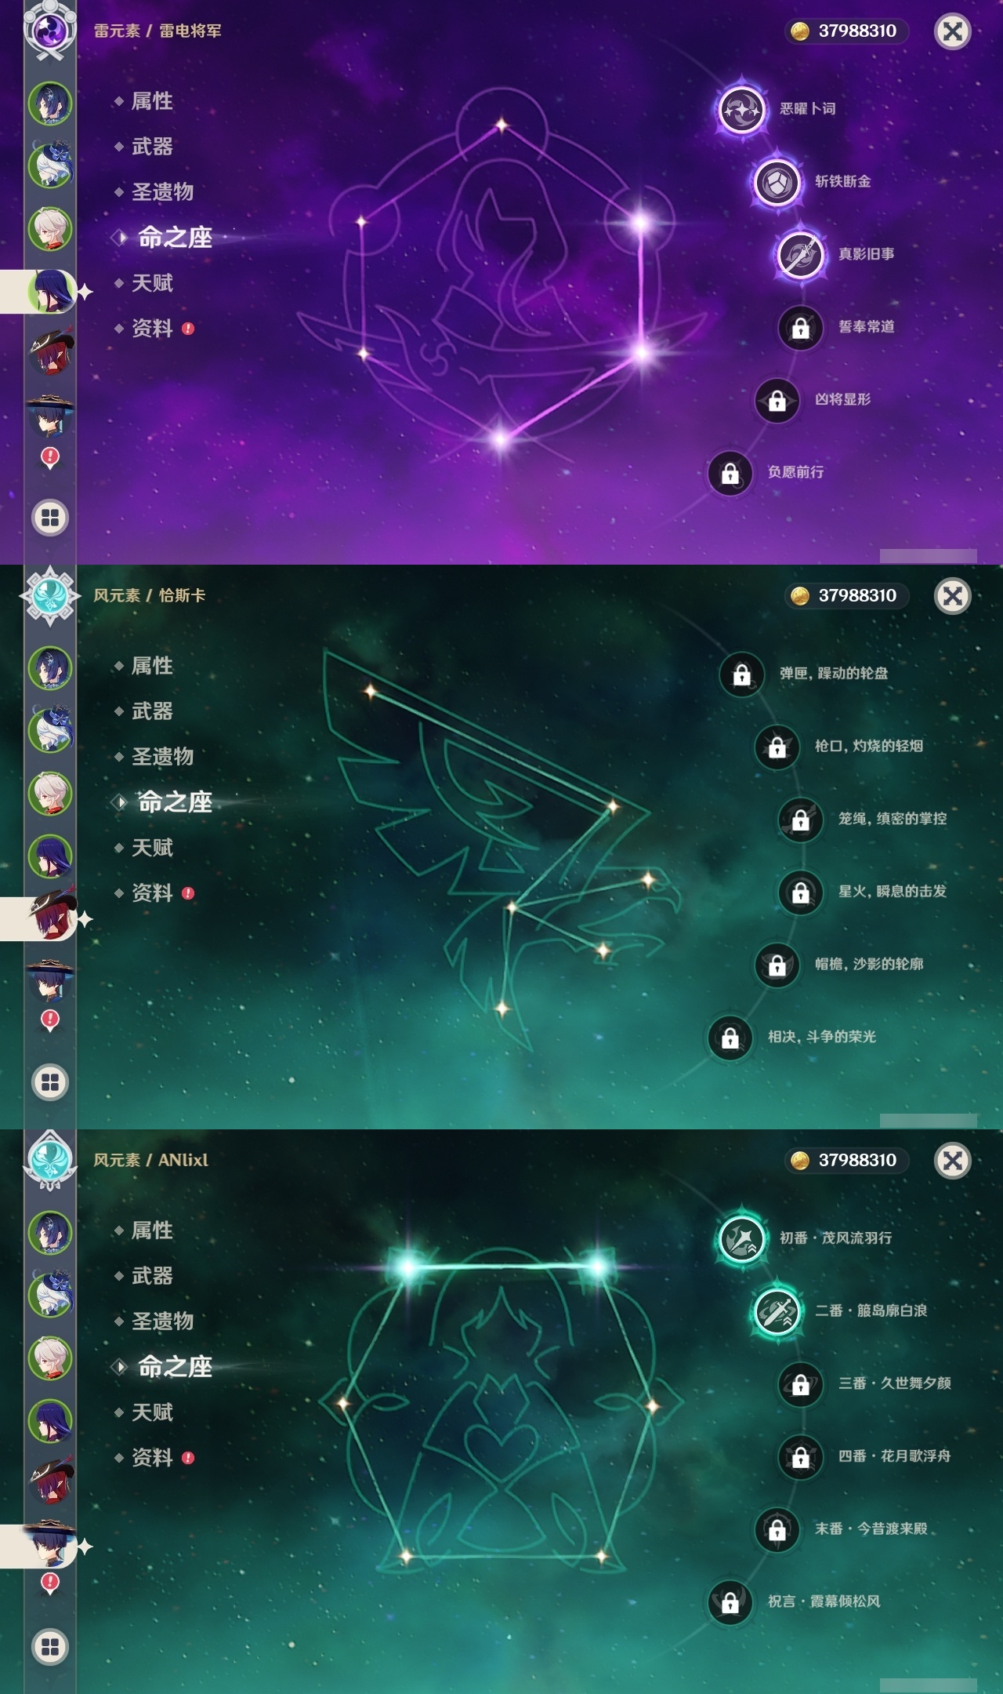
Task: Select the red-haired hat character portrait in the top sidebar
Action: coord(50,352)
